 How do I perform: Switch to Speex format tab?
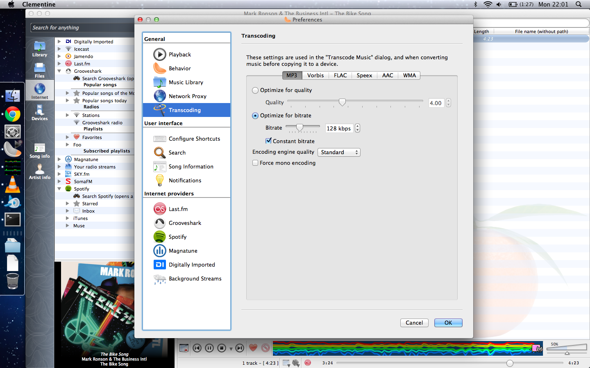point(364,75)
